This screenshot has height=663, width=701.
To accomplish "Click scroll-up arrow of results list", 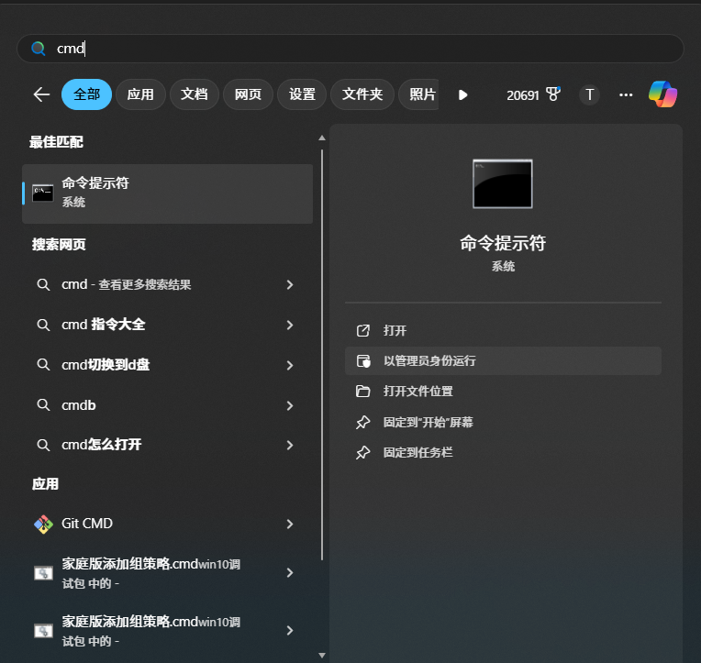I will tap(322, 138).
